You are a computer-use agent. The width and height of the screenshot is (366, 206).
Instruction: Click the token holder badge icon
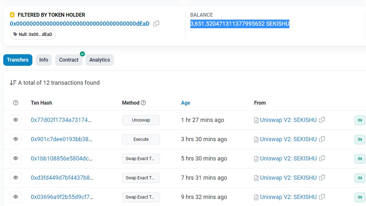tap(12, 15)
